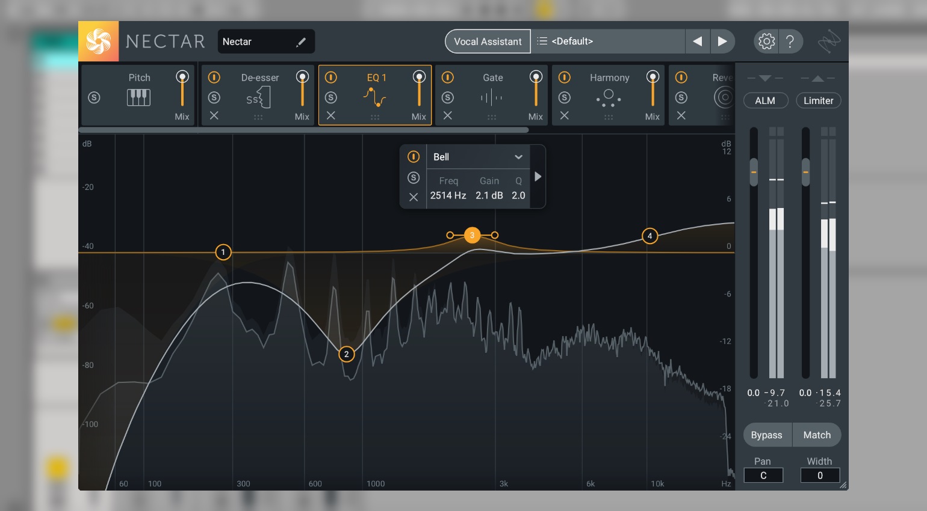927x511 pixels.
Task: Toggle power on the Gate module
Action: [x=448, y=77]
